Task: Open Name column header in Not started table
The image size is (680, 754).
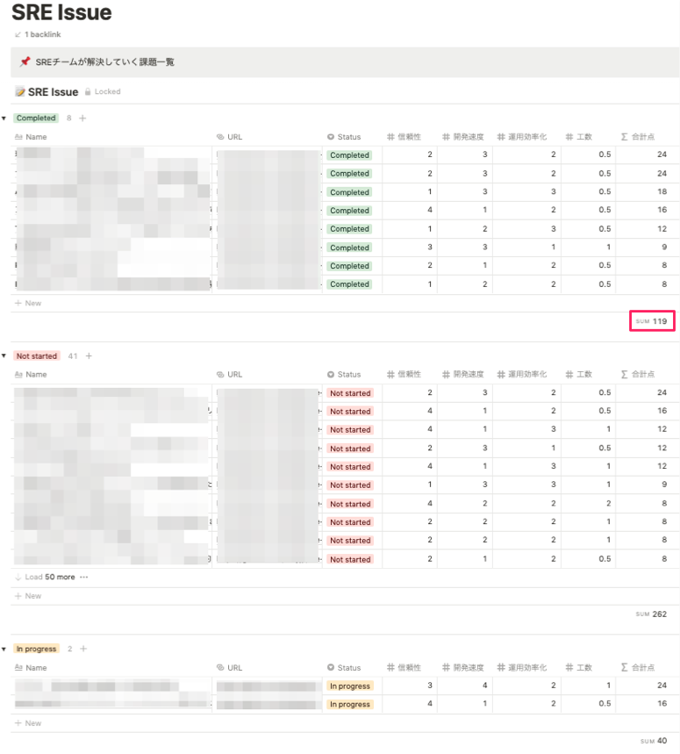Action: [32, 375]
